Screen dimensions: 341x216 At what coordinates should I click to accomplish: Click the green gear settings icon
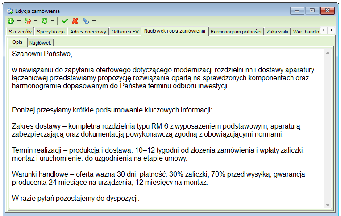45,21
